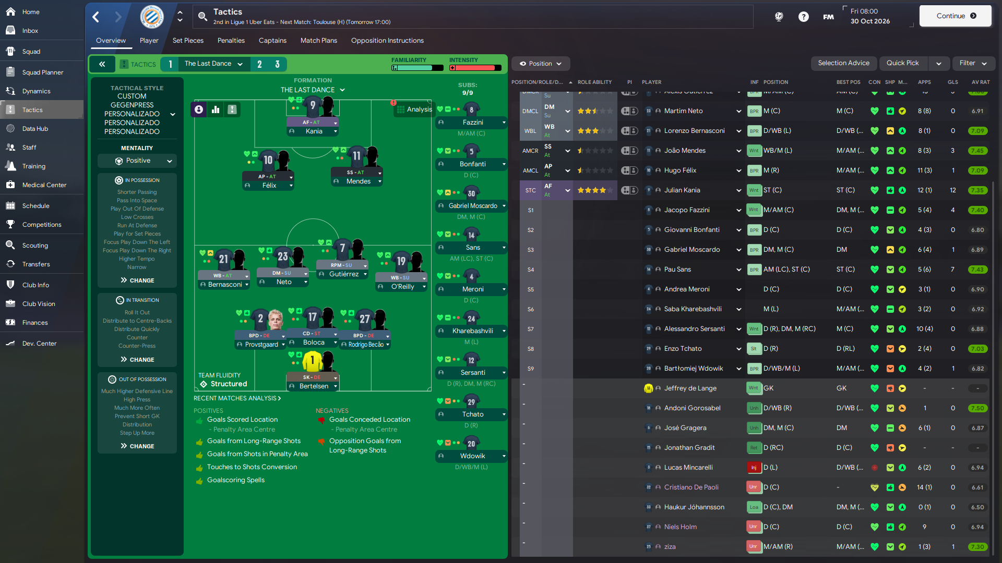Open the Positive mentality dropdown
The width and height of the screenshot is (1002, 563).
coord(137,161)
